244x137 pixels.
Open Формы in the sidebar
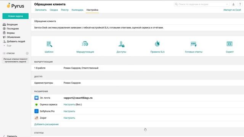(x=11, y=33)
